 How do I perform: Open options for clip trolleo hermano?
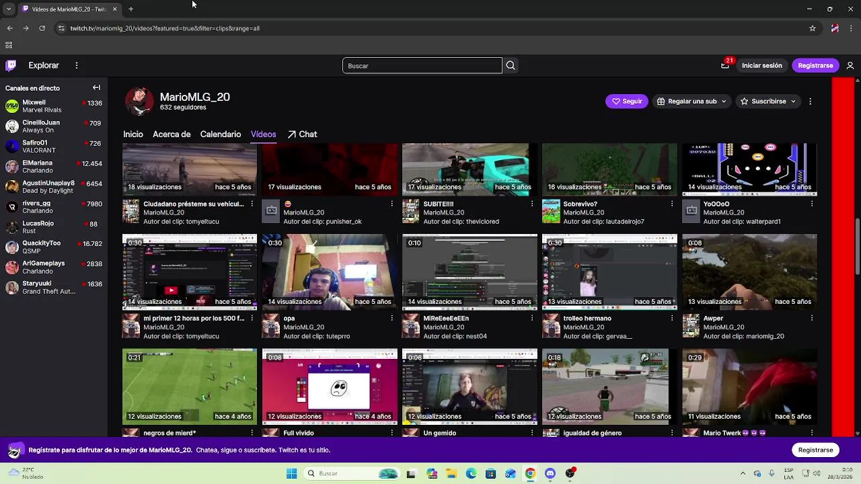click(672, 318)
